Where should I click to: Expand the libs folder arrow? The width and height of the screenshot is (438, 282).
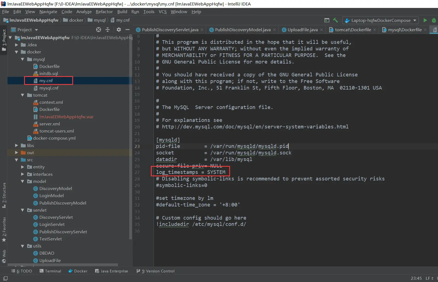(17, 146)
